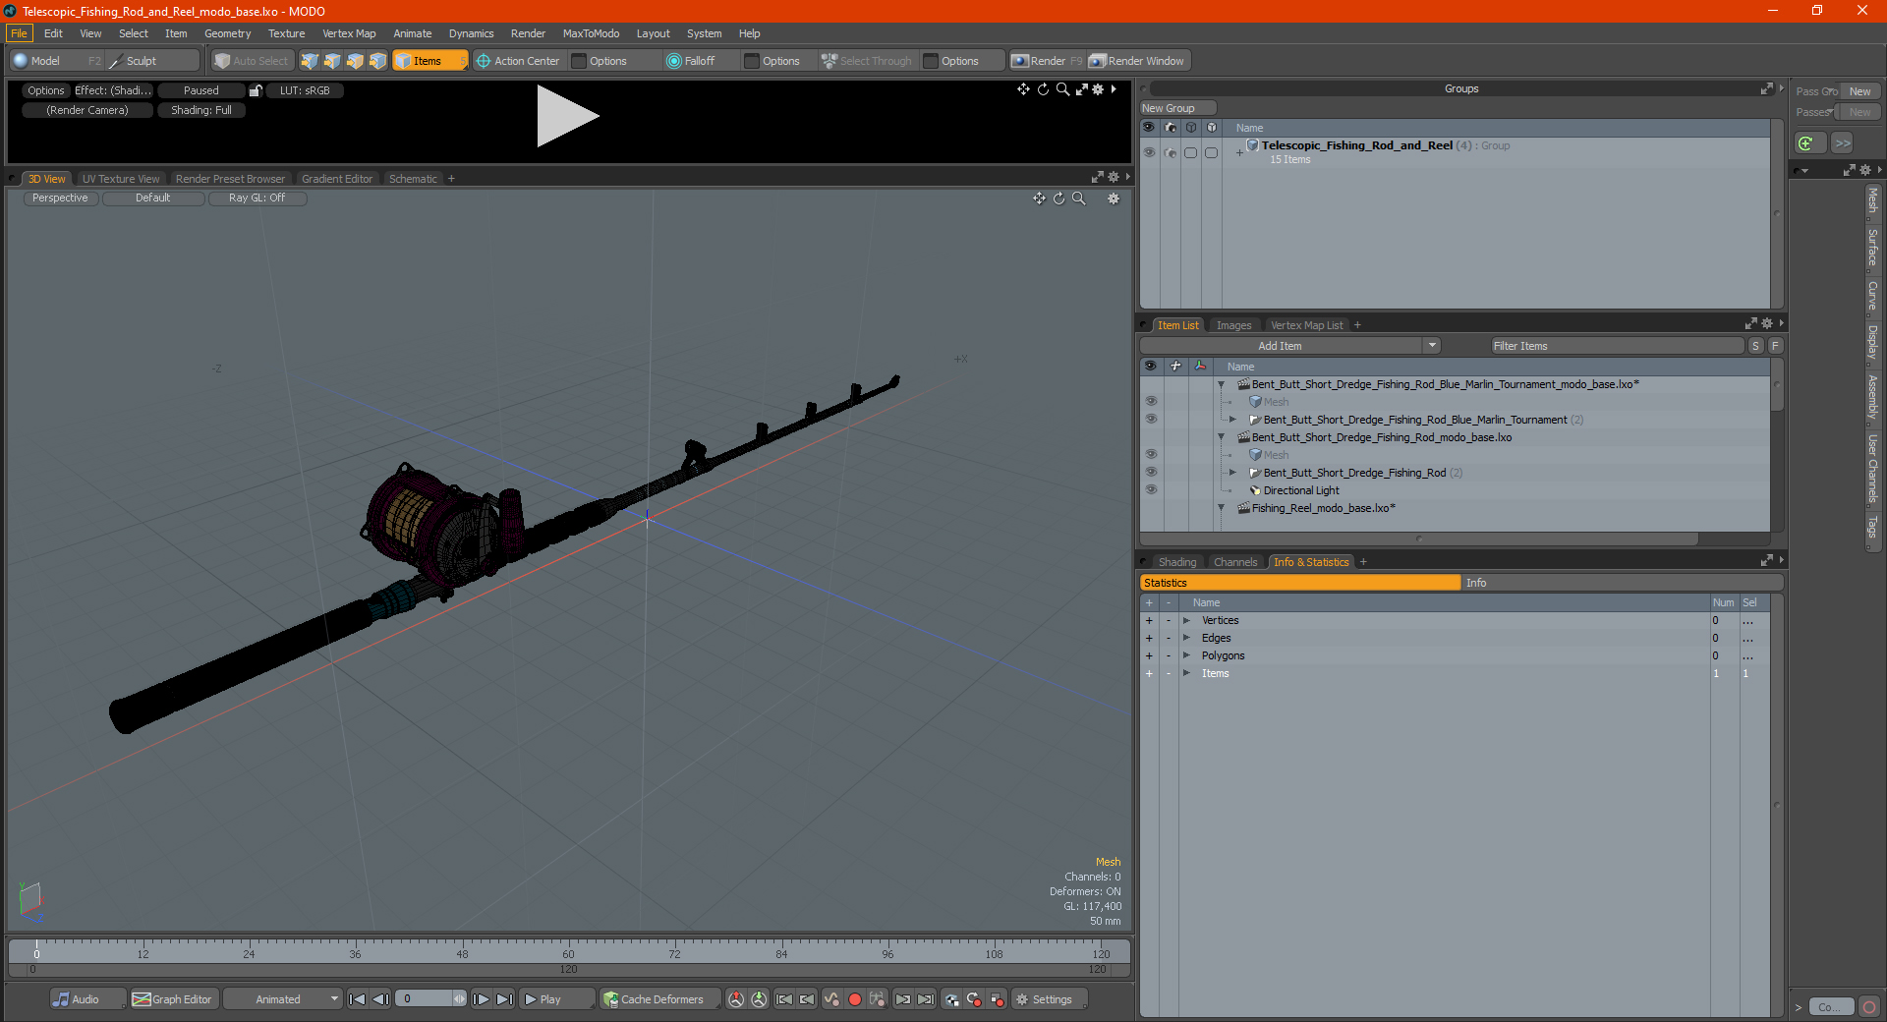Select Directional Light in item list
This screenshot has width=1887, height=1022.
coord(1301,490)
